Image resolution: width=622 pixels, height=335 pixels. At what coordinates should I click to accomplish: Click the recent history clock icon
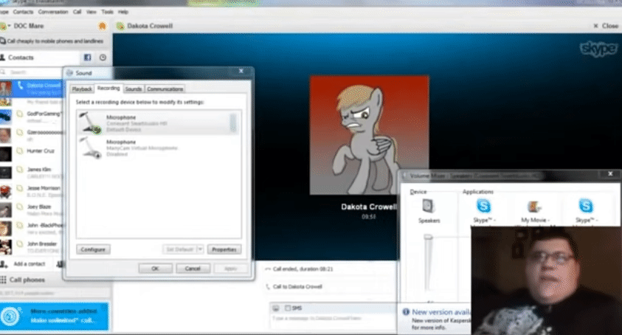(103, 58)
